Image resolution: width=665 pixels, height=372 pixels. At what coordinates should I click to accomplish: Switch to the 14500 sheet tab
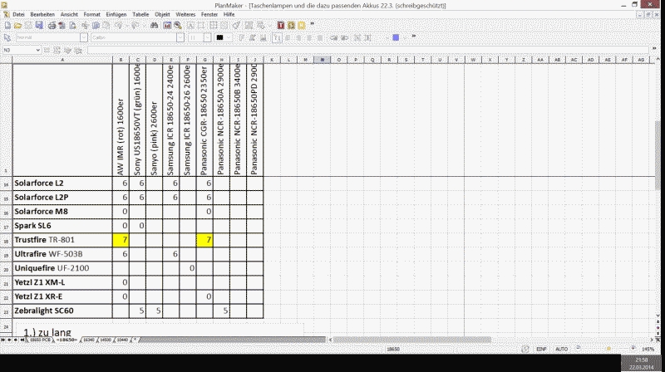pos(106,340)
